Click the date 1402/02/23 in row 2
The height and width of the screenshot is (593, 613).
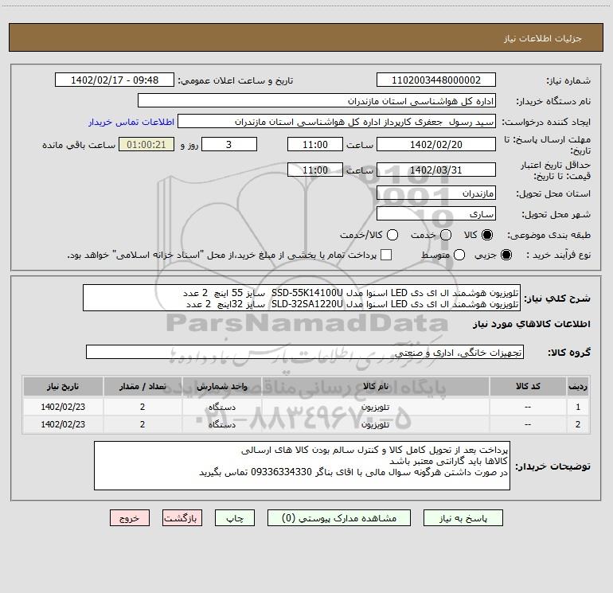coord(63,424)
